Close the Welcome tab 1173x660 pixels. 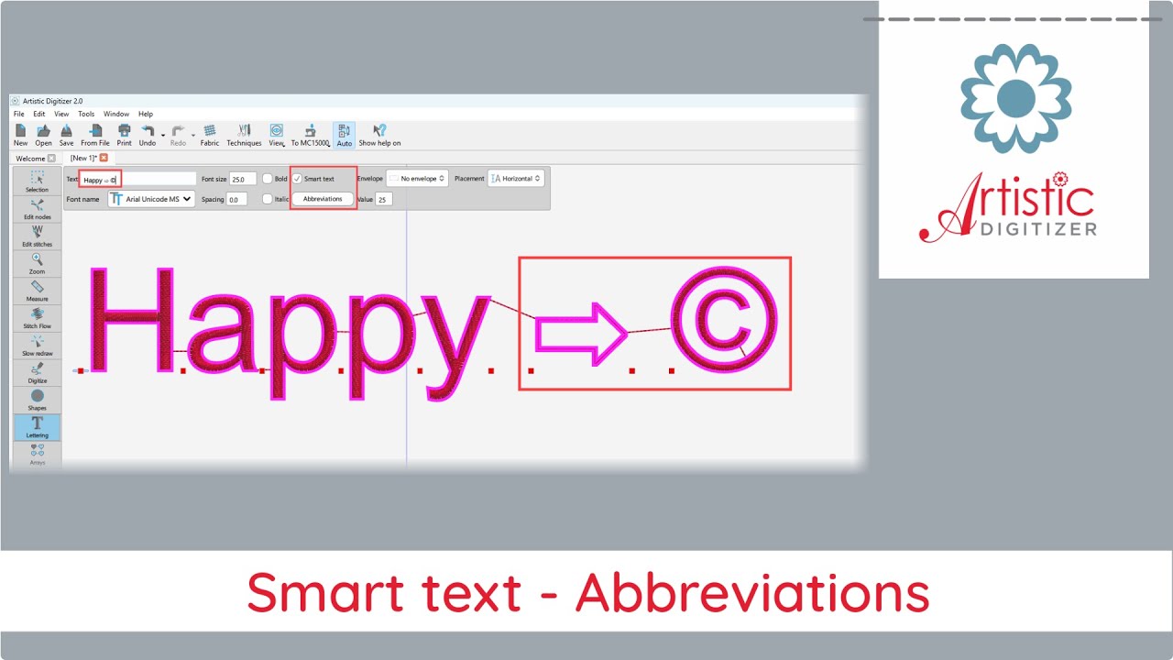click(x=52, y=159)
